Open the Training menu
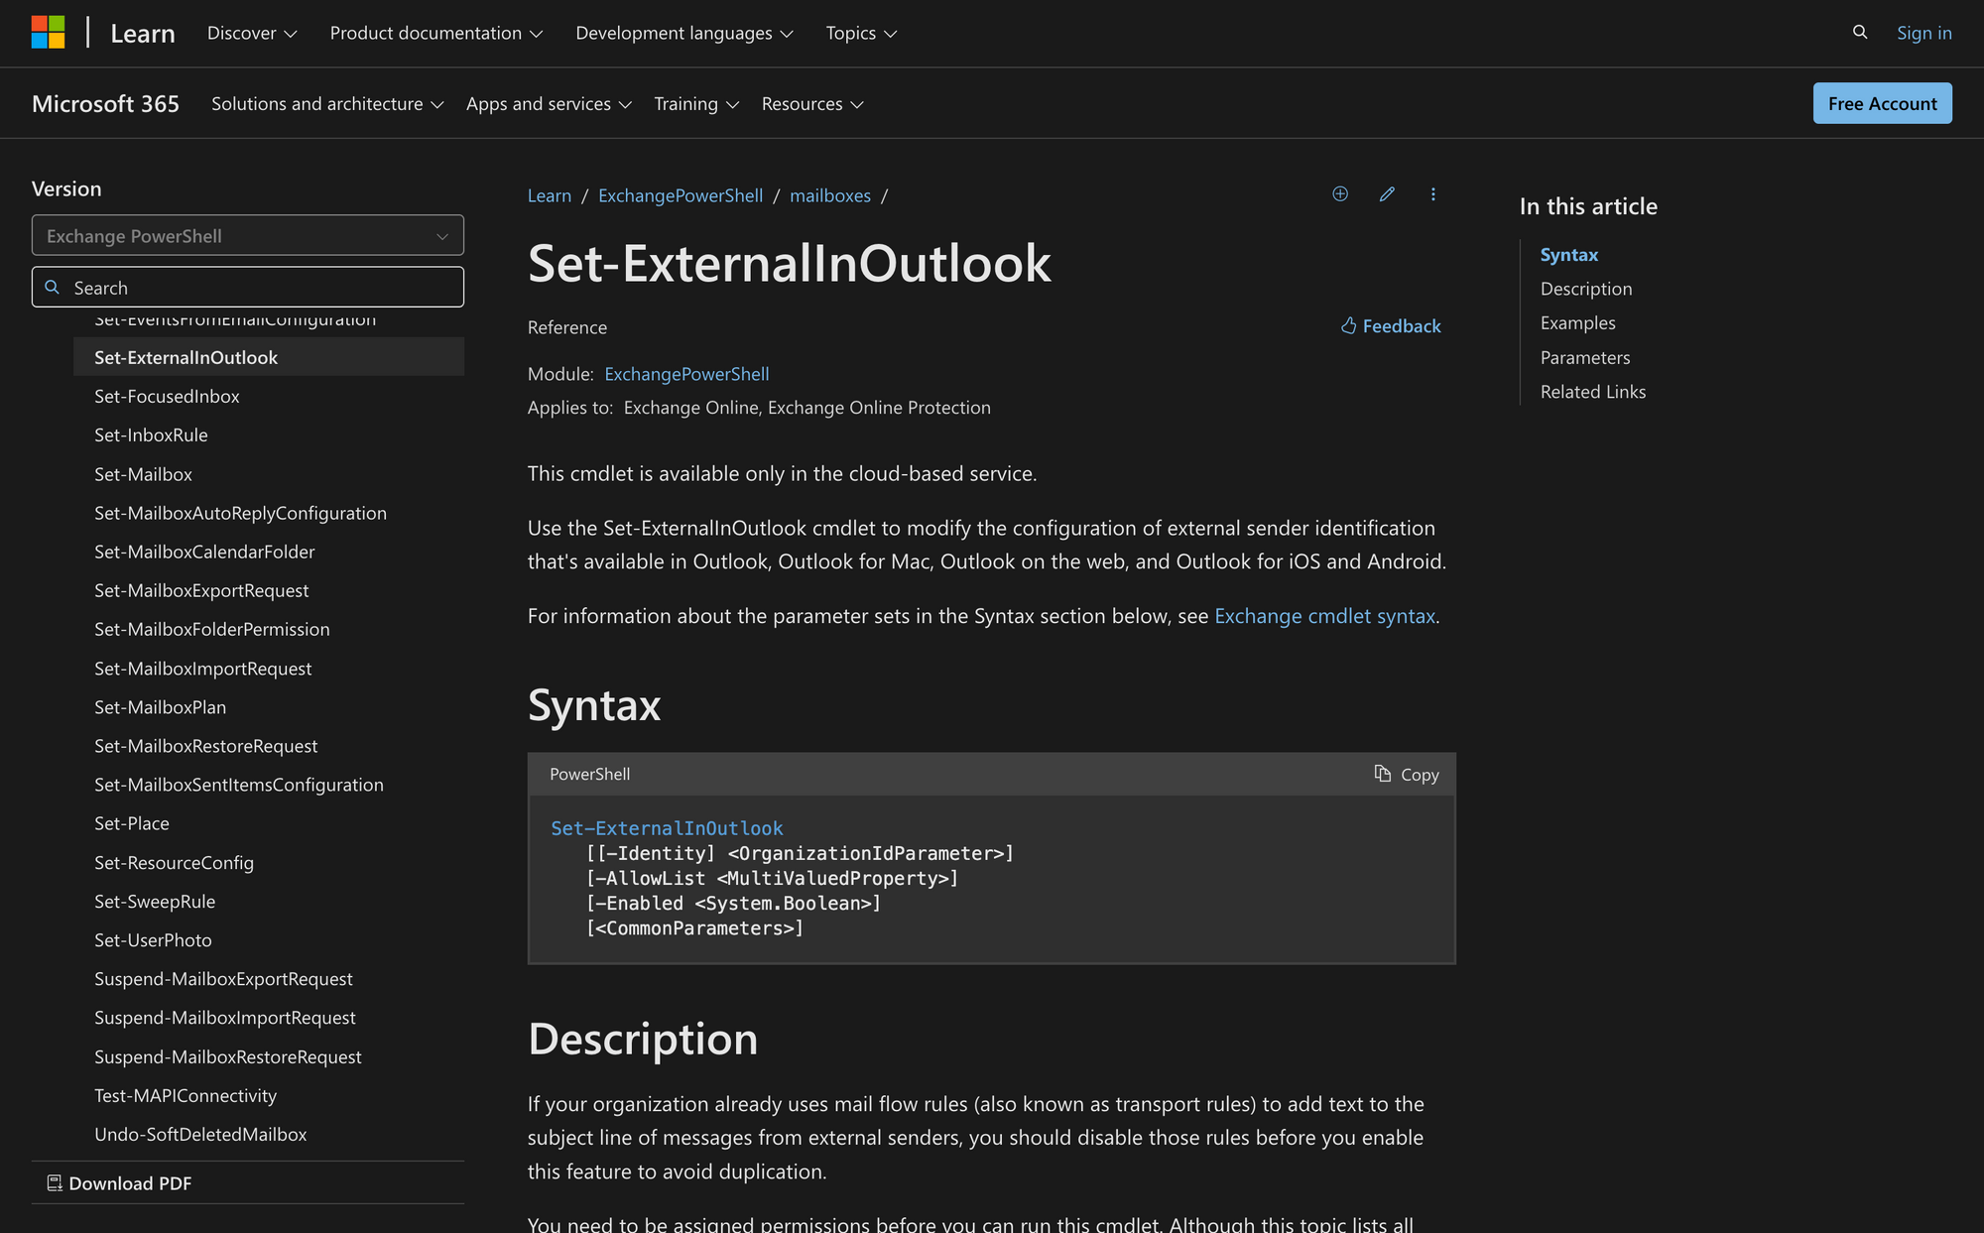 (x=695, y=103)
